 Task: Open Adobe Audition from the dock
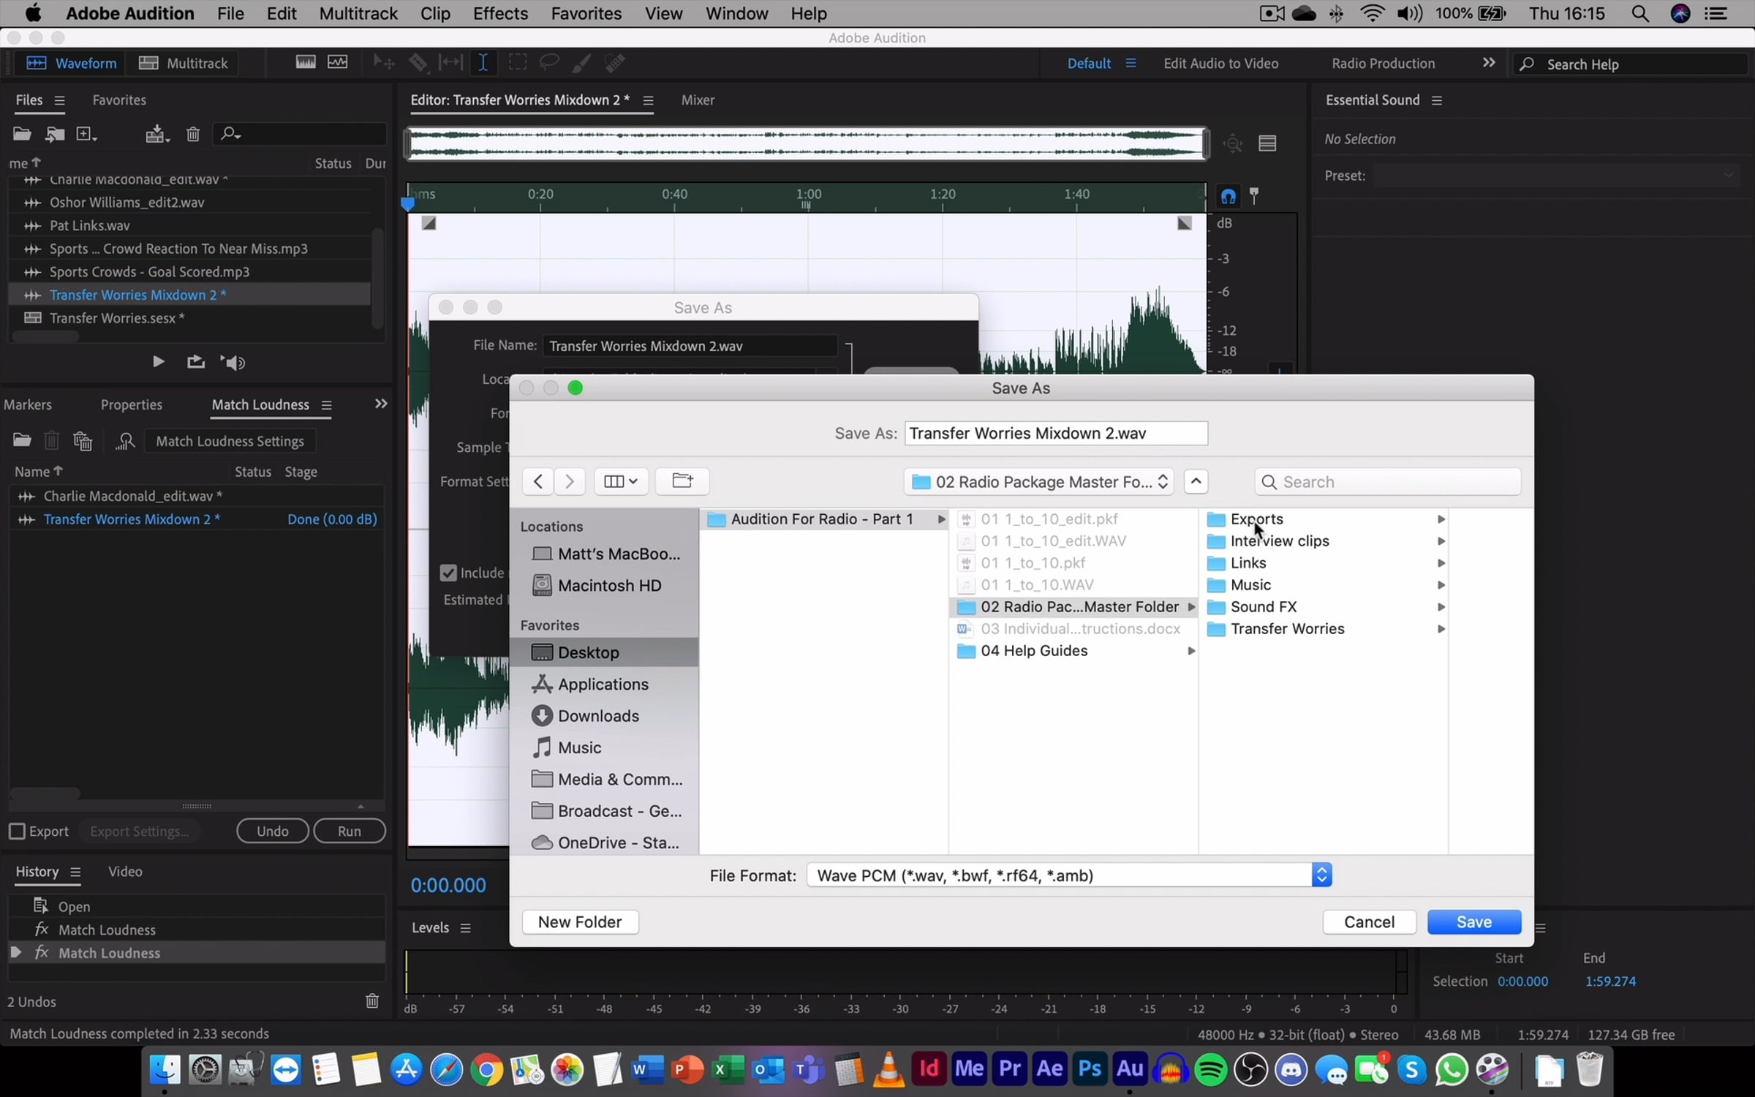click(x=1130, y=1069)
